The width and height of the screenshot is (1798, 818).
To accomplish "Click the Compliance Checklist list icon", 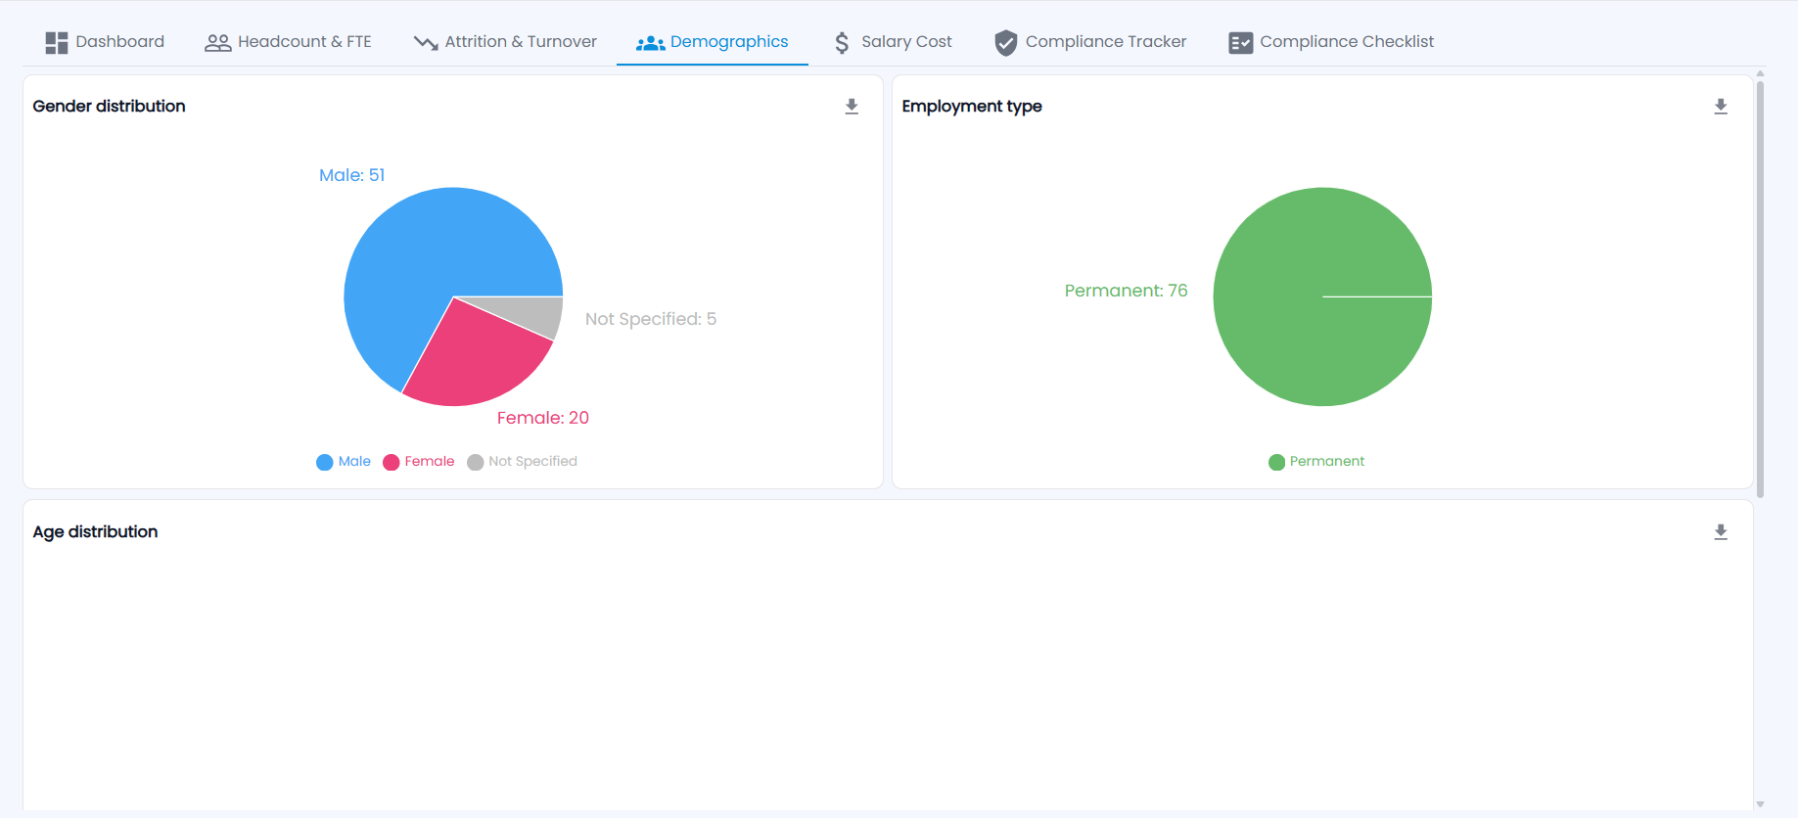I will point(1241,43).
